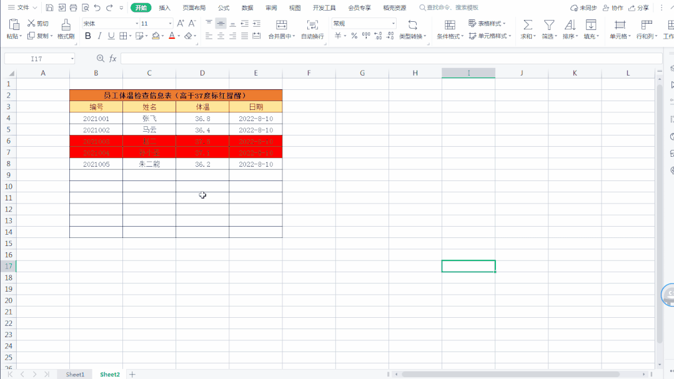Click the Rows and Columns (行和列) icon
Viewport: 674px width, 379px height.
click(646, 24)
